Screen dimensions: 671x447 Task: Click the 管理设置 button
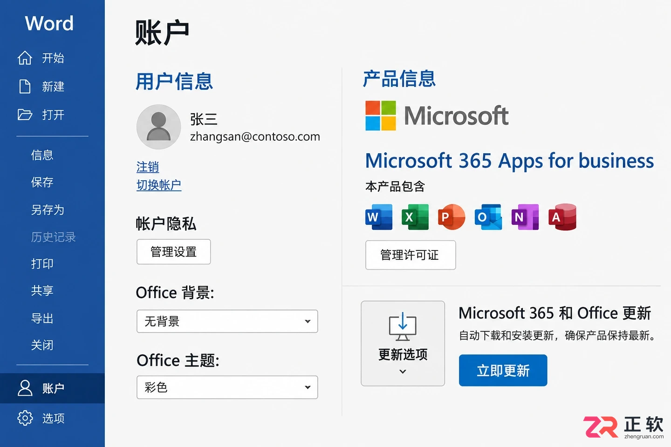(174, 252)
